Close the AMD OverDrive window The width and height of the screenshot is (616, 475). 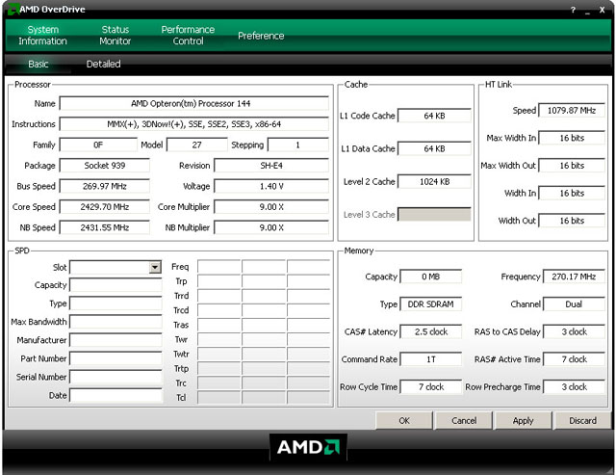[602, 11]
